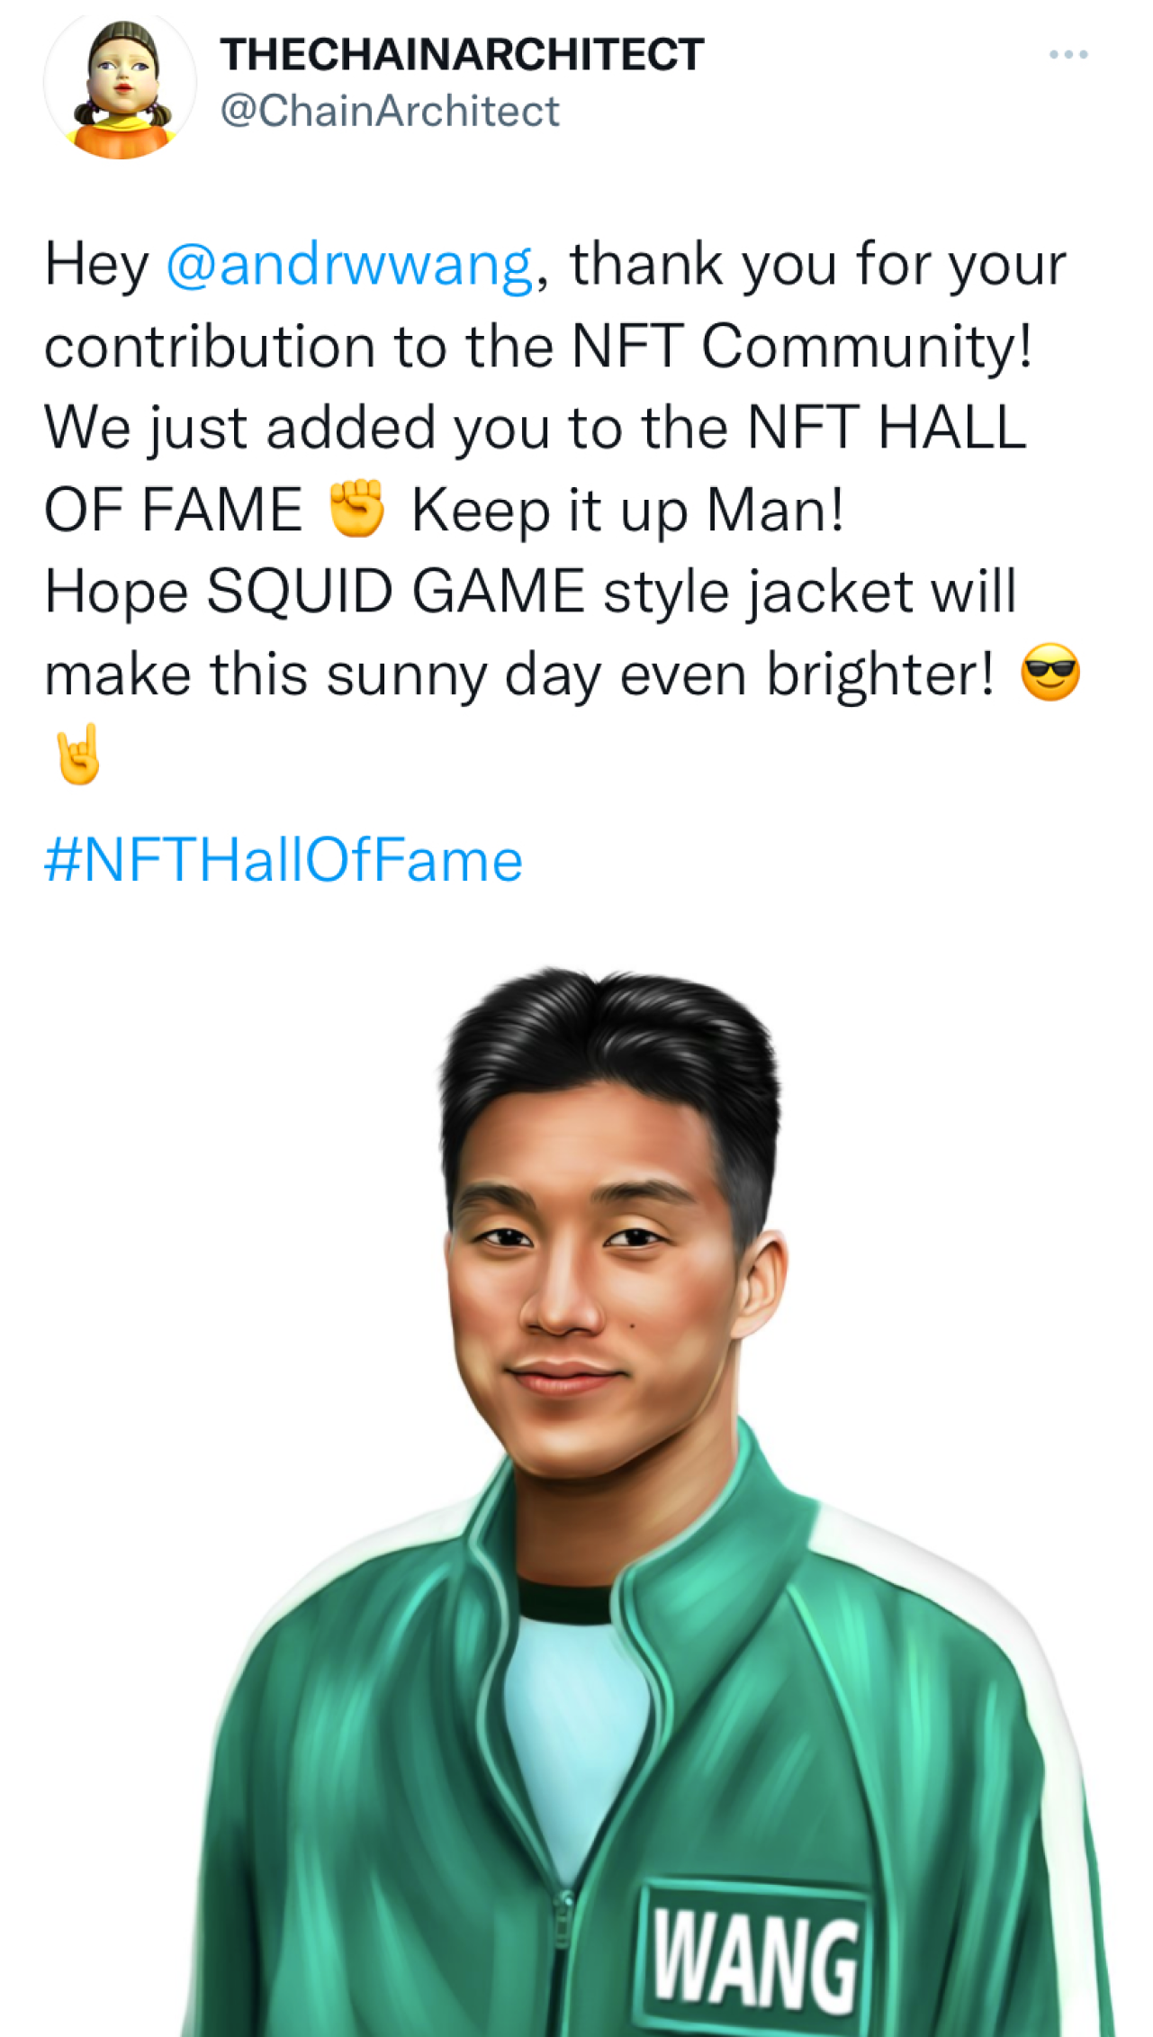The height and width of the screenshot is (2037, 1153).
Task: Click the raised fist emoji
Action: pos(356,509)
